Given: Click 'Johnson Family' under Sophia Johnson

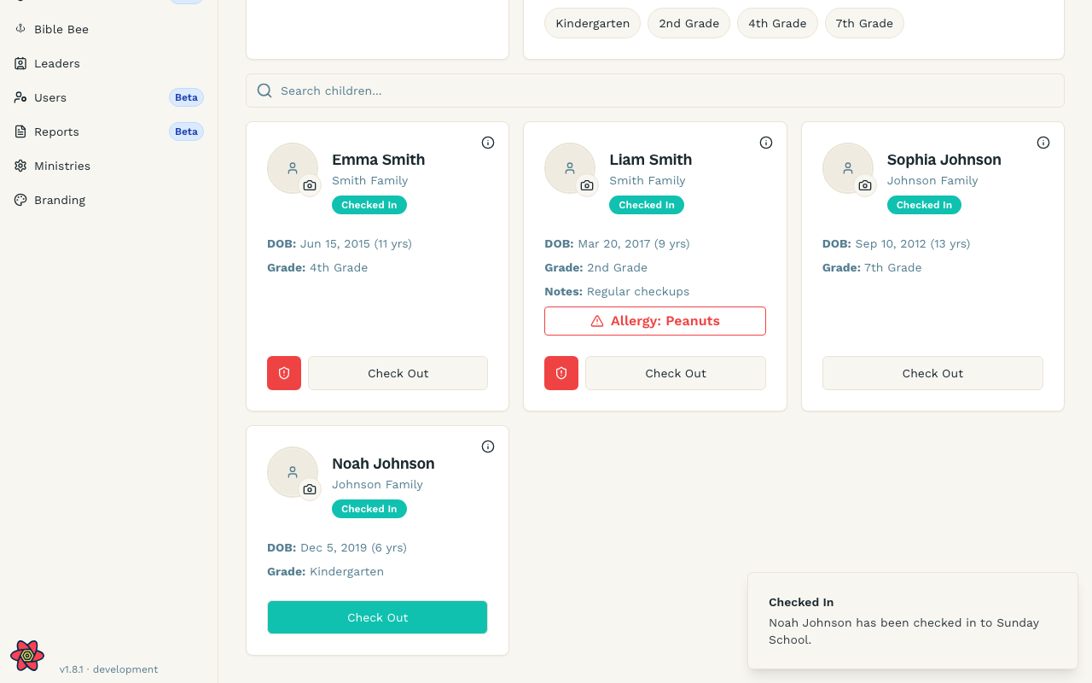Looking at the screenshot, I should tap(932, 180).
